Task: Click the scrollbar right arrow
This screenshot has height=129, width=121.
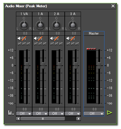Action: (78, 119)
